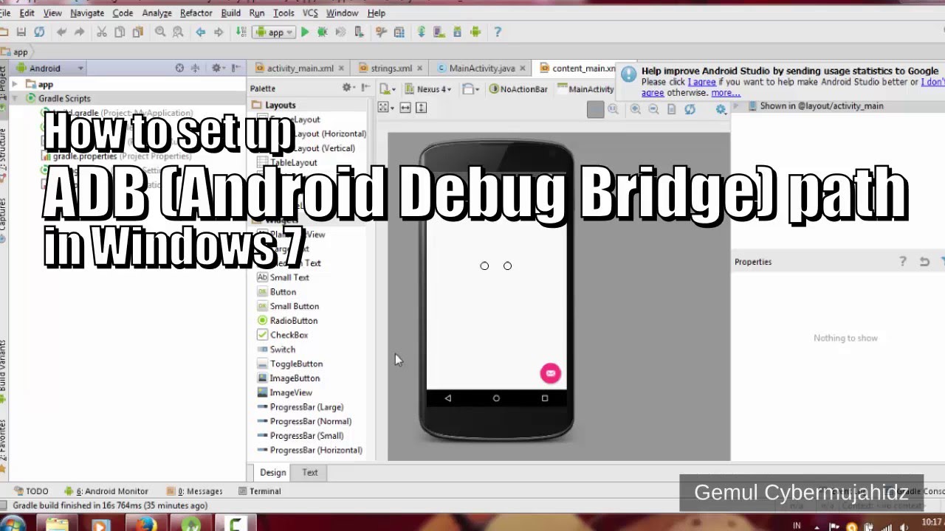945x531 pixels.
Task: Toggle the layout width expand icon
Action: pos(405,108)
